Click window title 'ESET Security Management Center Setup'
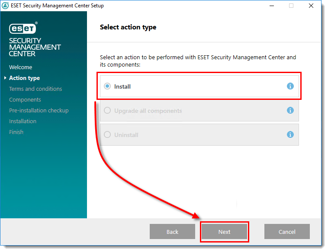This screenshot has height=252, width=328. click(x=57, y=6)
